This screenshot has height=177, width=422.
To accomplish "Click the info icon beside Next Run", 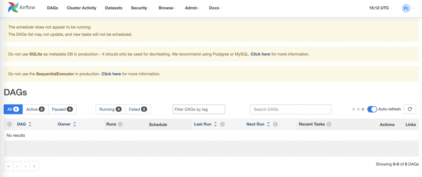I will (275, 124).
